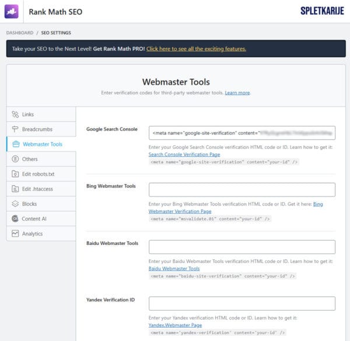
Task: Open the Baidu Webmaster Tools link
Action: (174, 269)
